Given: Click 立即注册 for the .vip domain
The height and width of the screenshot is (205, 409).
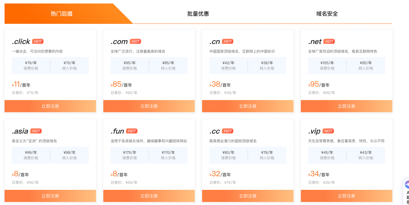Looking at the screenshot, I should point(347,196).
